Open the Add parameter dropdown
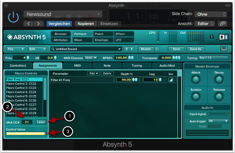This screenshot has height=153, width=235. point(93,73)
